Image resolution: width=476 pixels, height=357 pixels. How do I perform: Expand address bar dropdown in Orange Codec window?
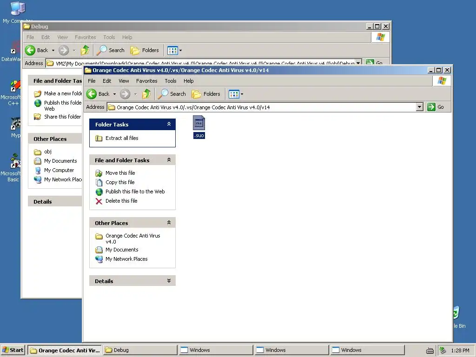420,107
